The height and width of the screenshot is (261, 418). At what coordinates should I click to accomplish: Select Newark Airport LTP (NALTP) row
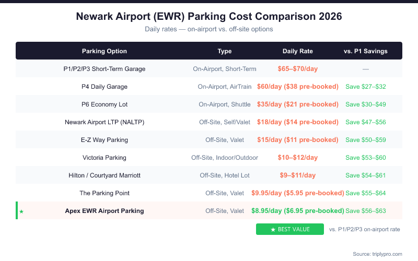pos(104,122)
